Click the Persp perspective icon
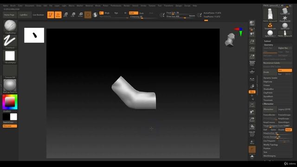Viewport: 297px width, 167px height. (x=252, y=64)
